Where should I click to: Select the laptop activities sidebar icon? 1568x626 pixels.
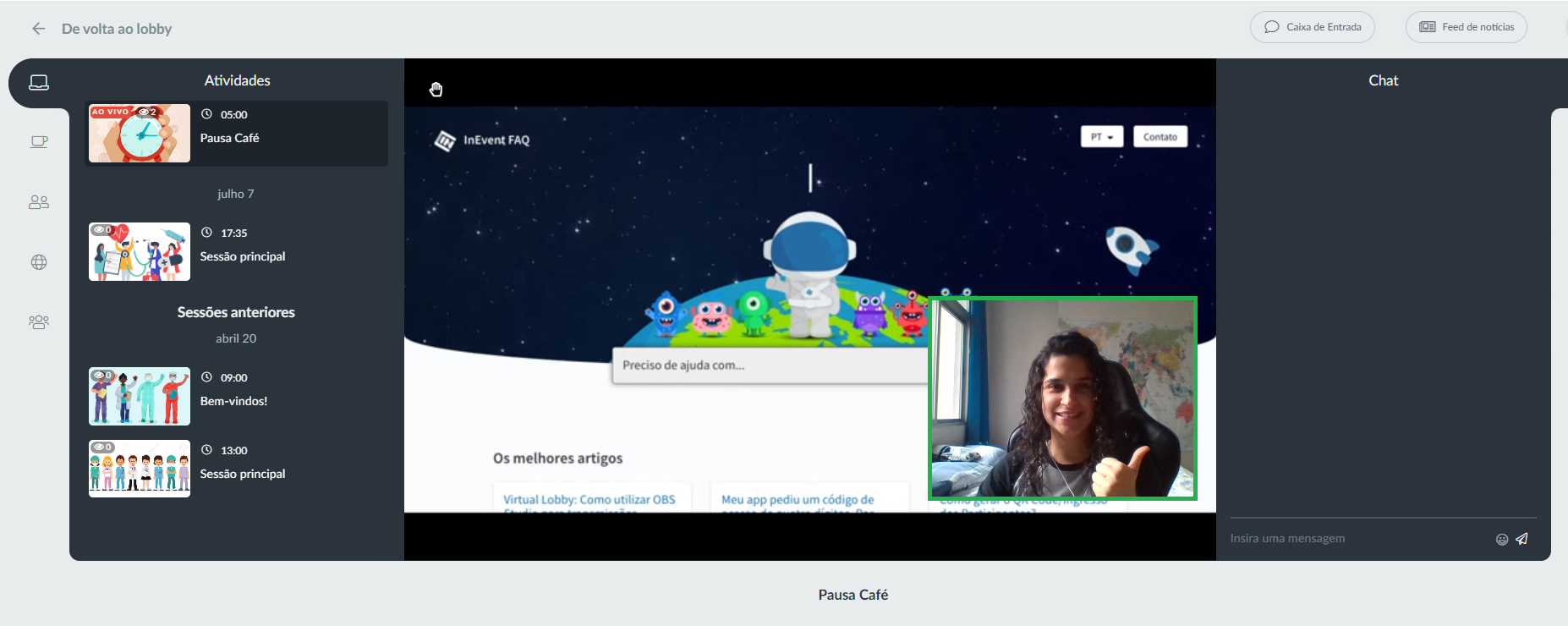[x=39, y=82]
